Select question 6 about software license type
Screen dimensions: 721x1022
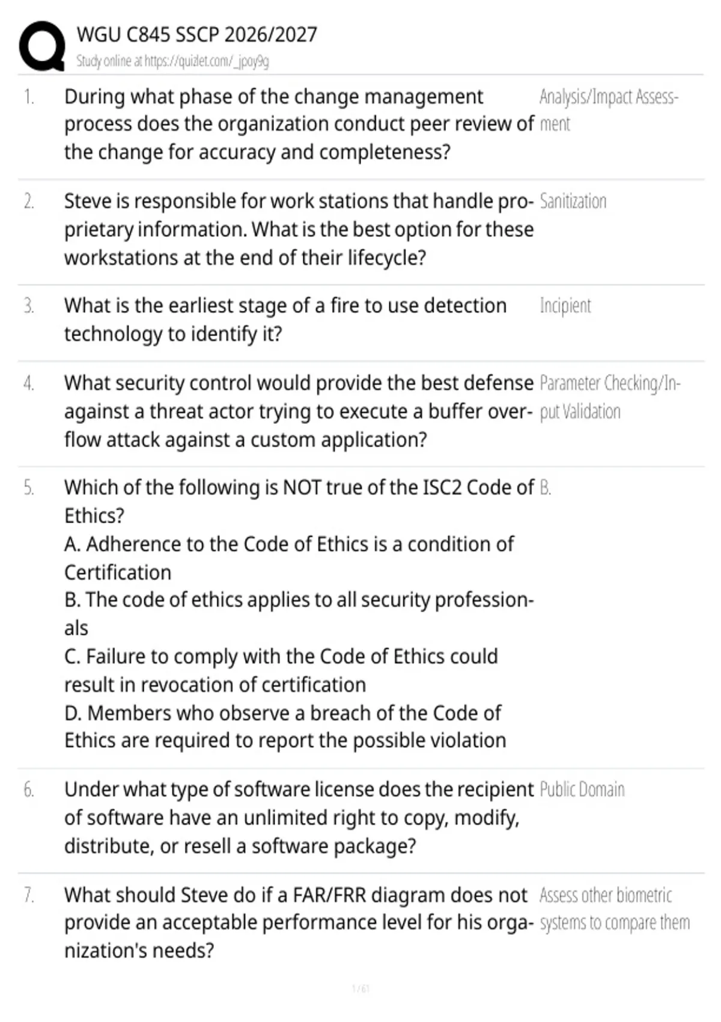pos(299,818)
